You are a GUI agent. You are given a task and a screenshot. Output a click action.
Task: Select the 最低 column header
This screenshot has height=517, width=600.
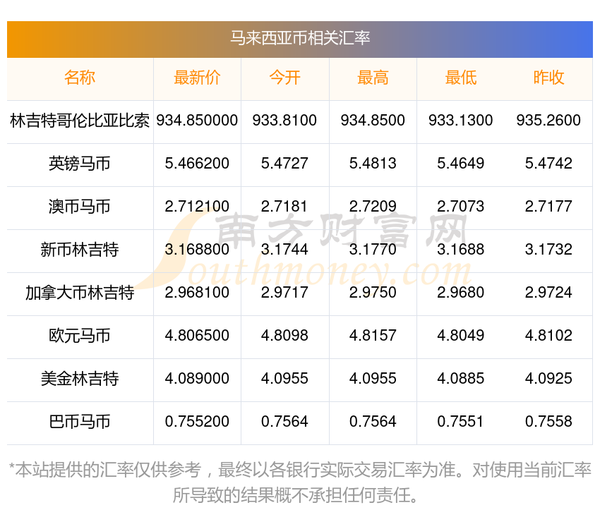pos(461,78)
